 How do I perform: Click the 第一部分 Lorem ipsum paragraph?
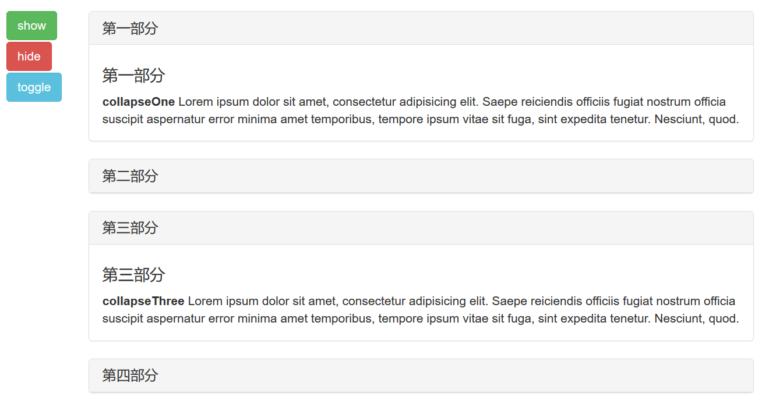(408, 110)
